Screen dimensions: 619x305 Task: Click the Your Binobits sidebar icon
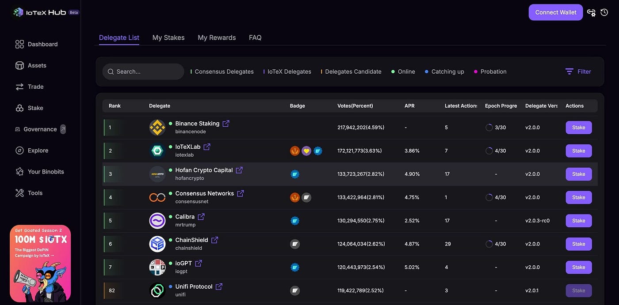(x=19, y=172)
